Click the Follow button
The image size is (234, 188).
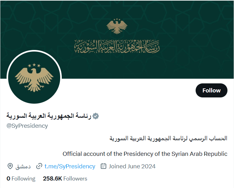[211, 91]
